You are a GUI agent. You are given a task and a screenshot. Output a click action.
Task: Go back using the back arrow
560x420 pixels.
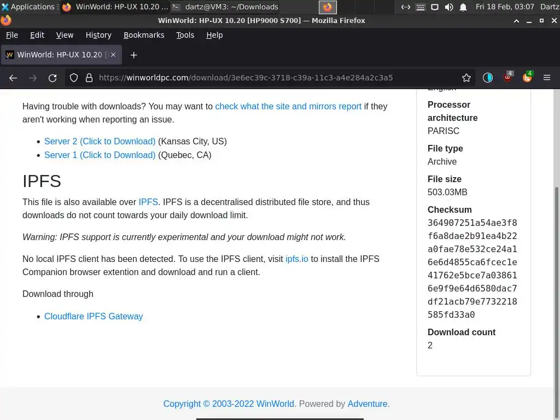point(13,78)
